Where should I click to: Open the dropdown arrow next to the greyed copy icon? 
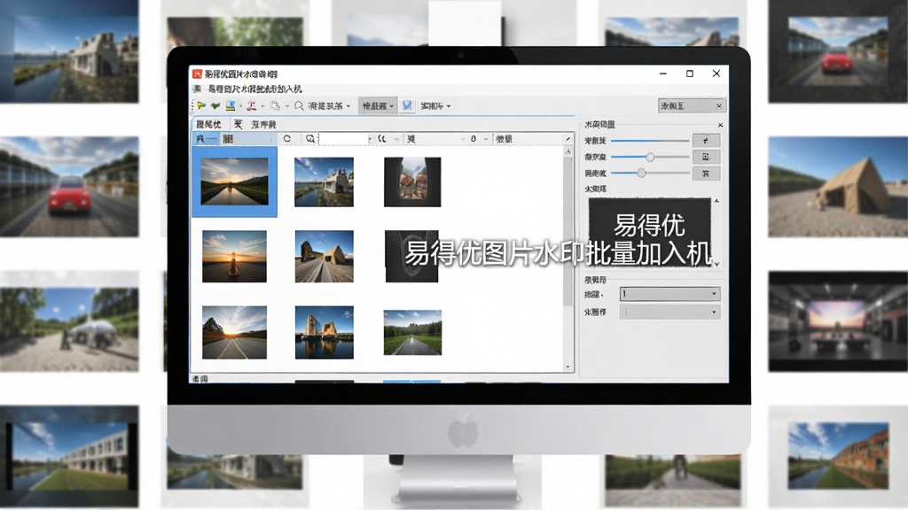tap(286, 106)
